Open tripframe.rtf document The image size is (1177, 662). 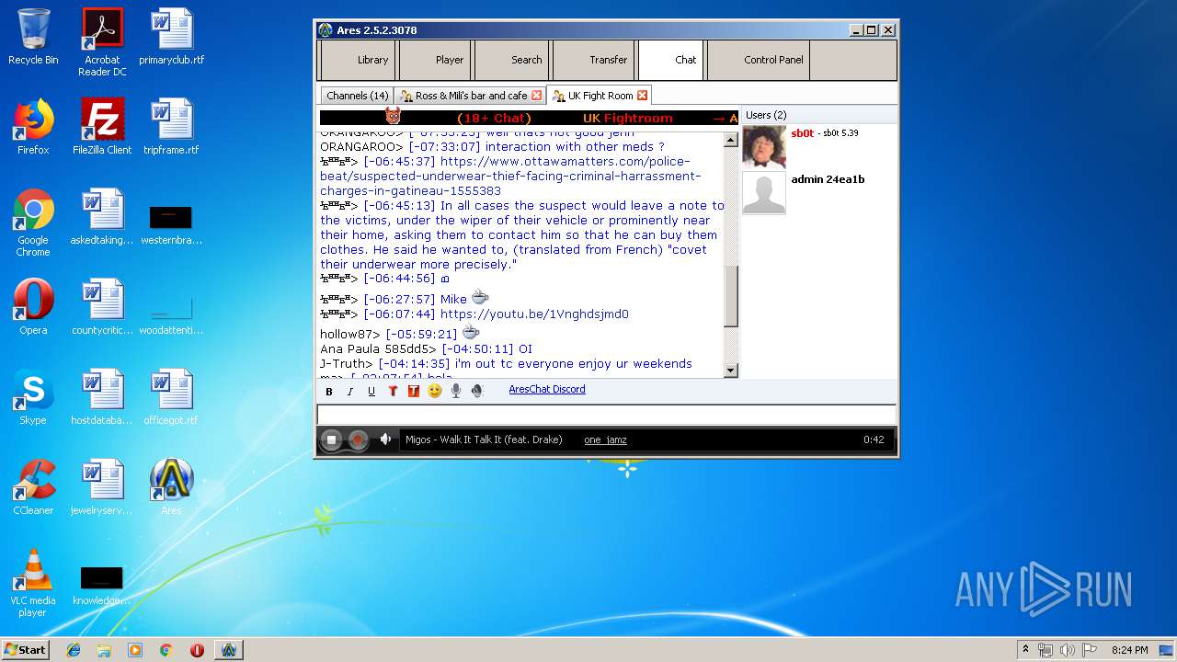point(172,127)
